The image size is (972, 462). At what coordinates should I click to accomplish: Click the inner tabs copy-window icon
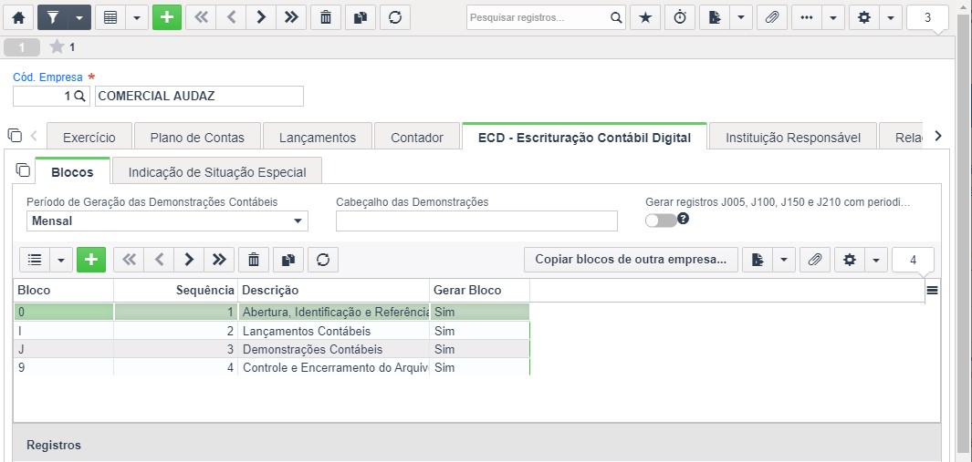[x=23, y=169]
